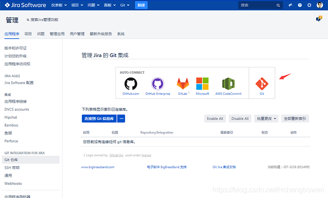Click the red Git icon
328x198 pixels.
click(x=262, y=84)
